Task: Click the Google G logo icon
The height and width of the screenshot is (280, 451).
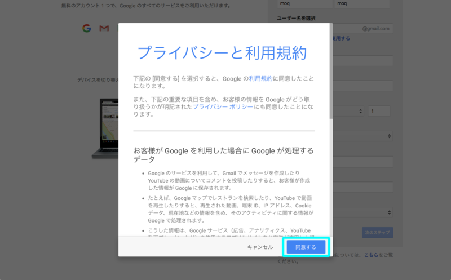Action: 87,28
